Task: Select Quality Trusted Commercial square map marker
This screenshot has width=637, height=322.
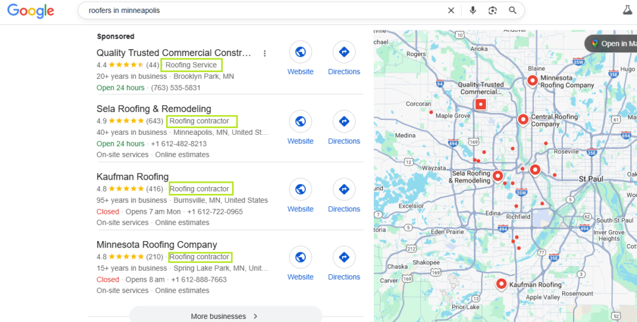Action: pos(481,104)
